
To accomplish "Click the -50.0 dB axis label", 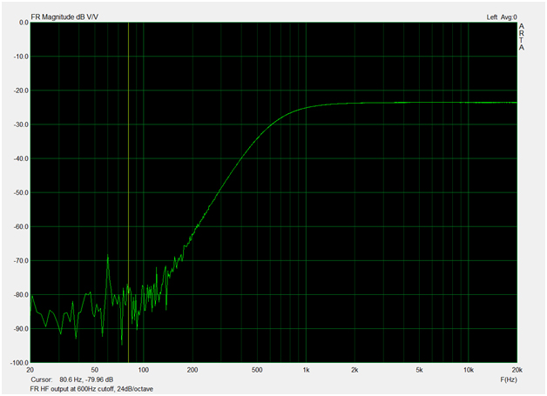I will coord(19,192).
